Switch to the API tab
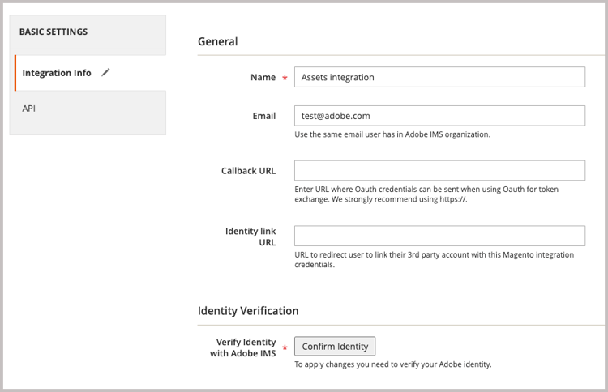This screenshot has height=392, width=608. click(x=29, y=108)
